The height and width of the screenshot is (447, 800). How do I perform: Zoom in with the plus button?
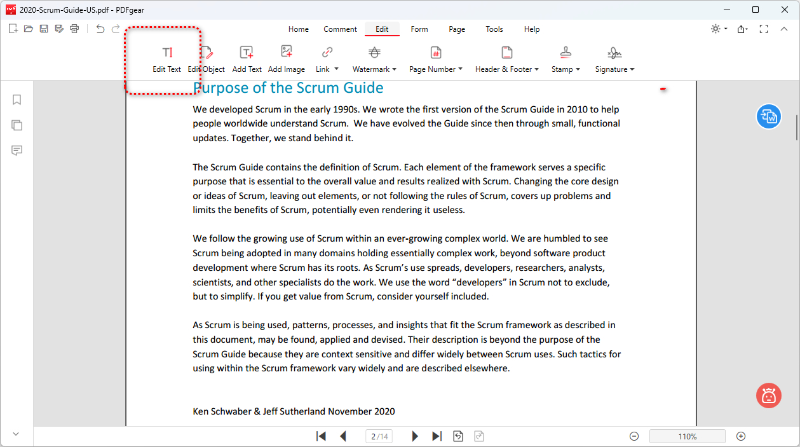pyautogui.click(x=741, y=436)
